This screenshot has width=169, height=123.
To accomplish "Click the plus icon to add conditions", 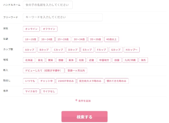I will pyautogui.click(x=76, y=100).
